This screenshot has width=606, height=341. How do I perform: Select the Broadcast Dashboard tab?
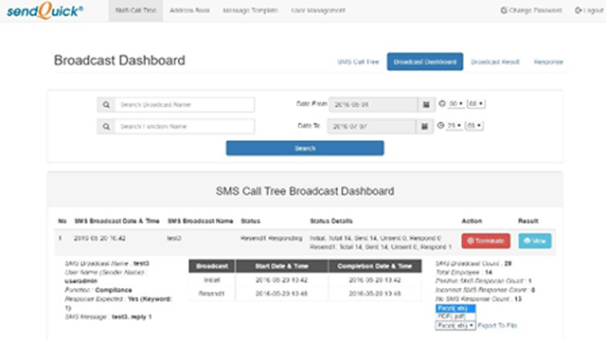[x=425, y=62]
